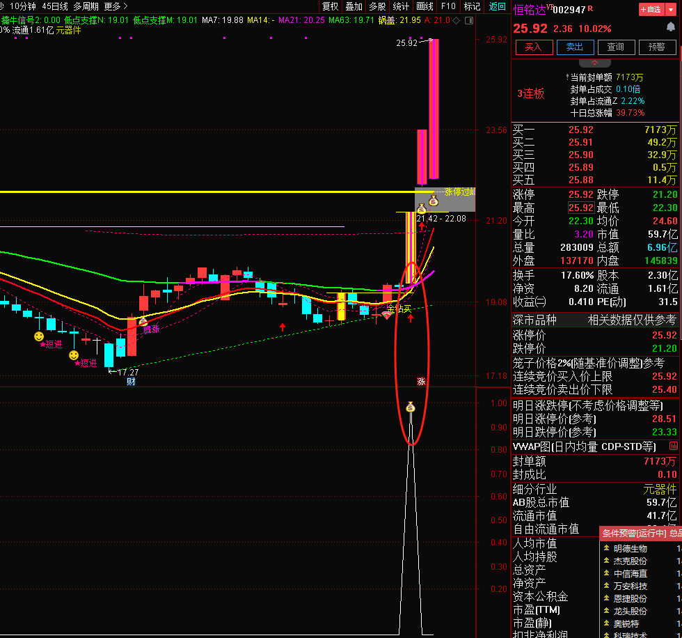Click the 卖出 sell button

[574, 47]
